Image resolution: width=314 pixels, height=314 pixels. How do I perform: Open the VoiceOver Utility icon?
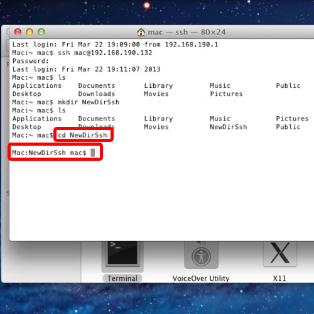[201, 254]
